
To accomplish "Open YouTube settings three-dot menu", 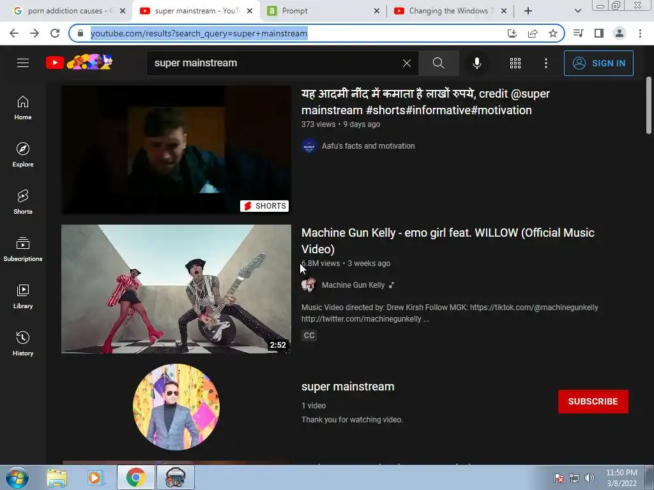I will [x=546, y=63].
